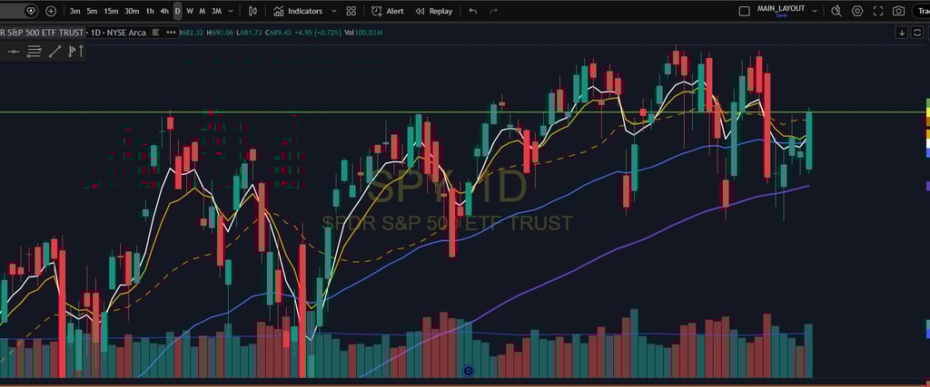Open chart settings hexagon icon
930x387 pixels.
tap(857, 11)
